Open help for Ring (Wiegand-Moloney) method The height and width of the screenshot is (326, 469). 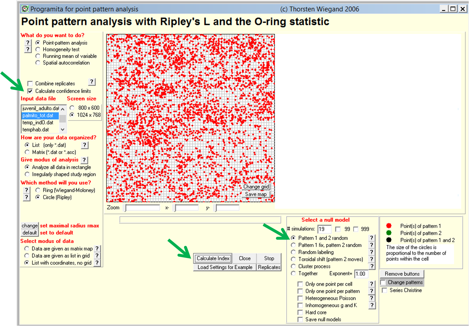click(27, 190)
